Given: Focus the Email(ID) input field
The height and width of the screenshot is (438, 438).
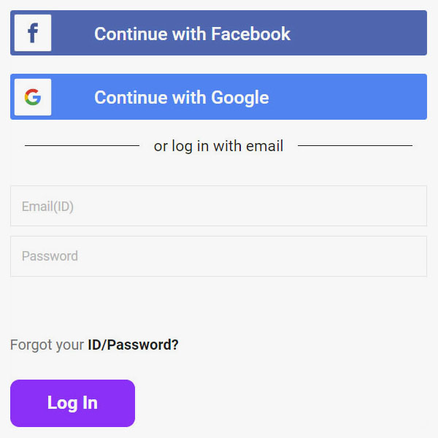Looking at the screenshot, I should click(x=218, y=206).
